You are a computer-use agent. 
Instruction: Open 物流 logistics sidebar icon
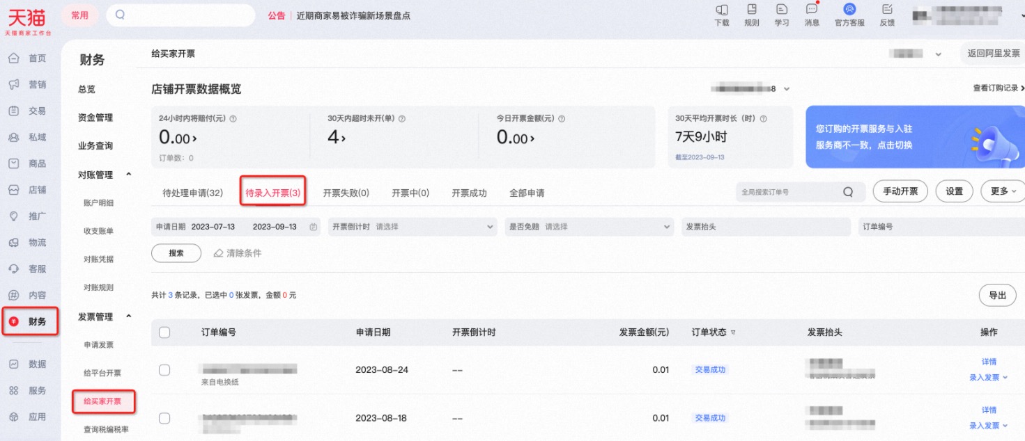click(x=13, y=243)
